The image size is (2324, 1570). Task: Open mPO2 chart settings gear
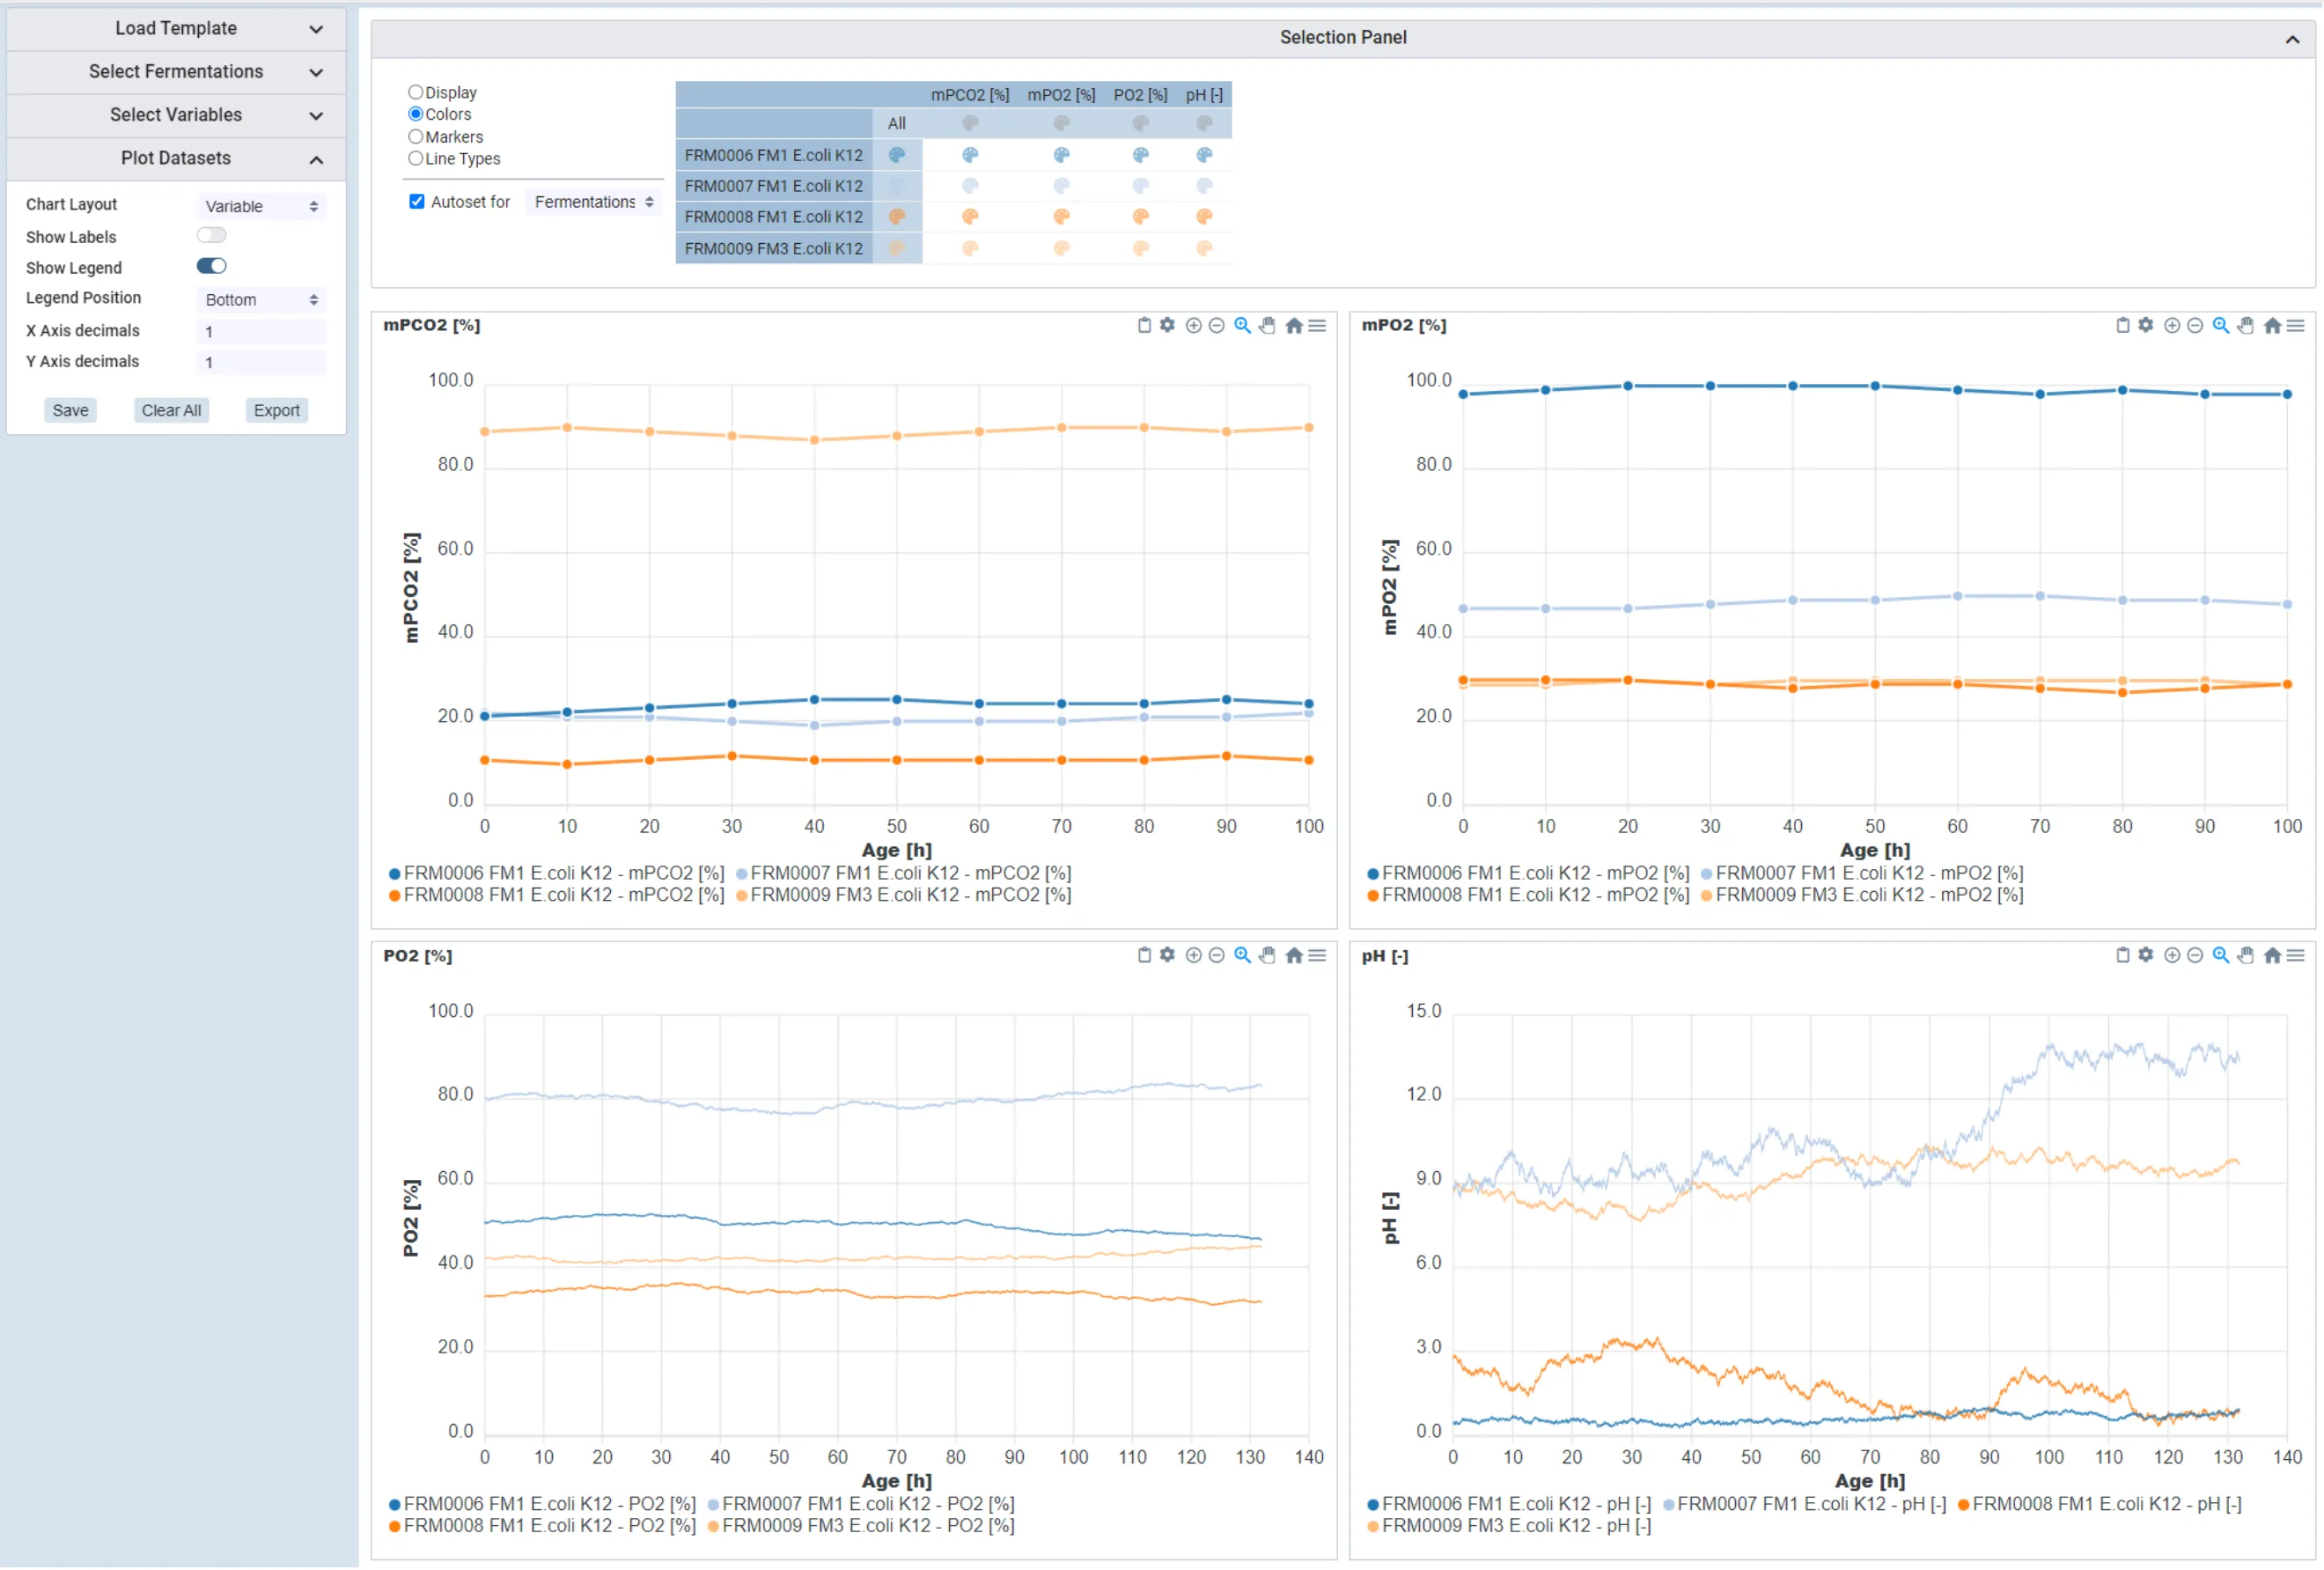(2145, 325)
